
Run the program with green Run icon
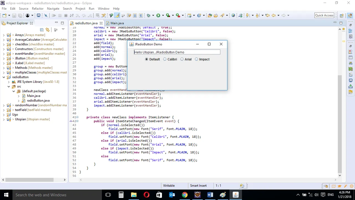(158, 16)
